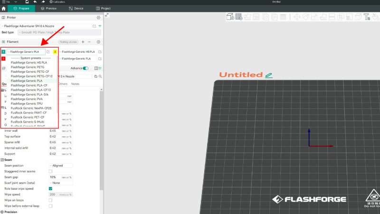Click the Inner wall width field

(x=61, y=131)
